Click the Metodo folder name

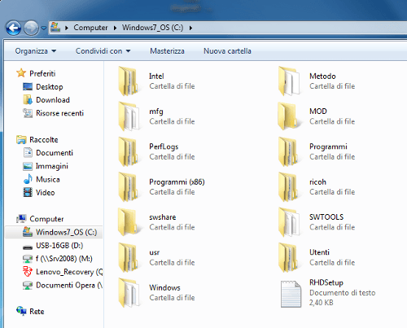click(x=322, y=77)
